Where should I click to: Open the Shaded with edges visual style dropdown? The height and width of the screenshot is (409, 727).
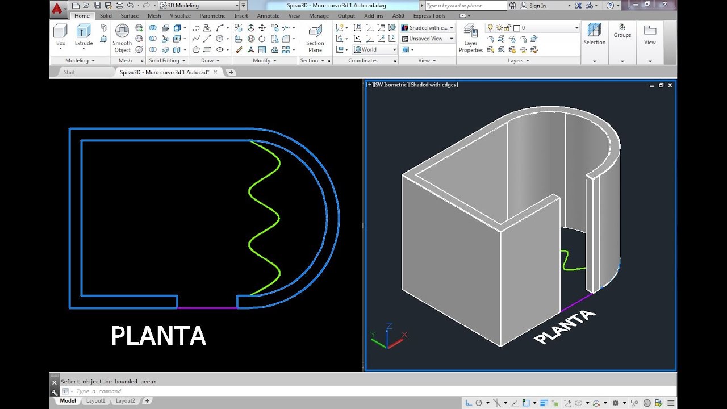(427, 28)
